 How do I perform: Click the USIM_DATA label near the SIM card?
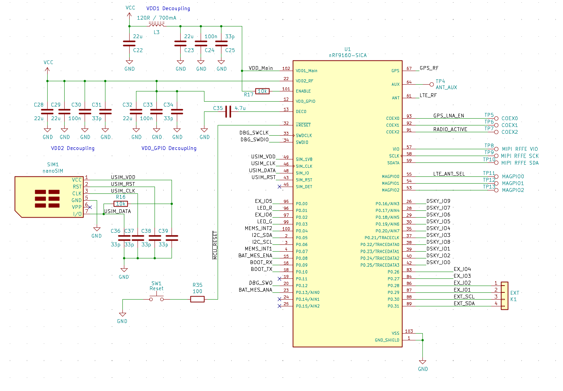coord(118,211)
